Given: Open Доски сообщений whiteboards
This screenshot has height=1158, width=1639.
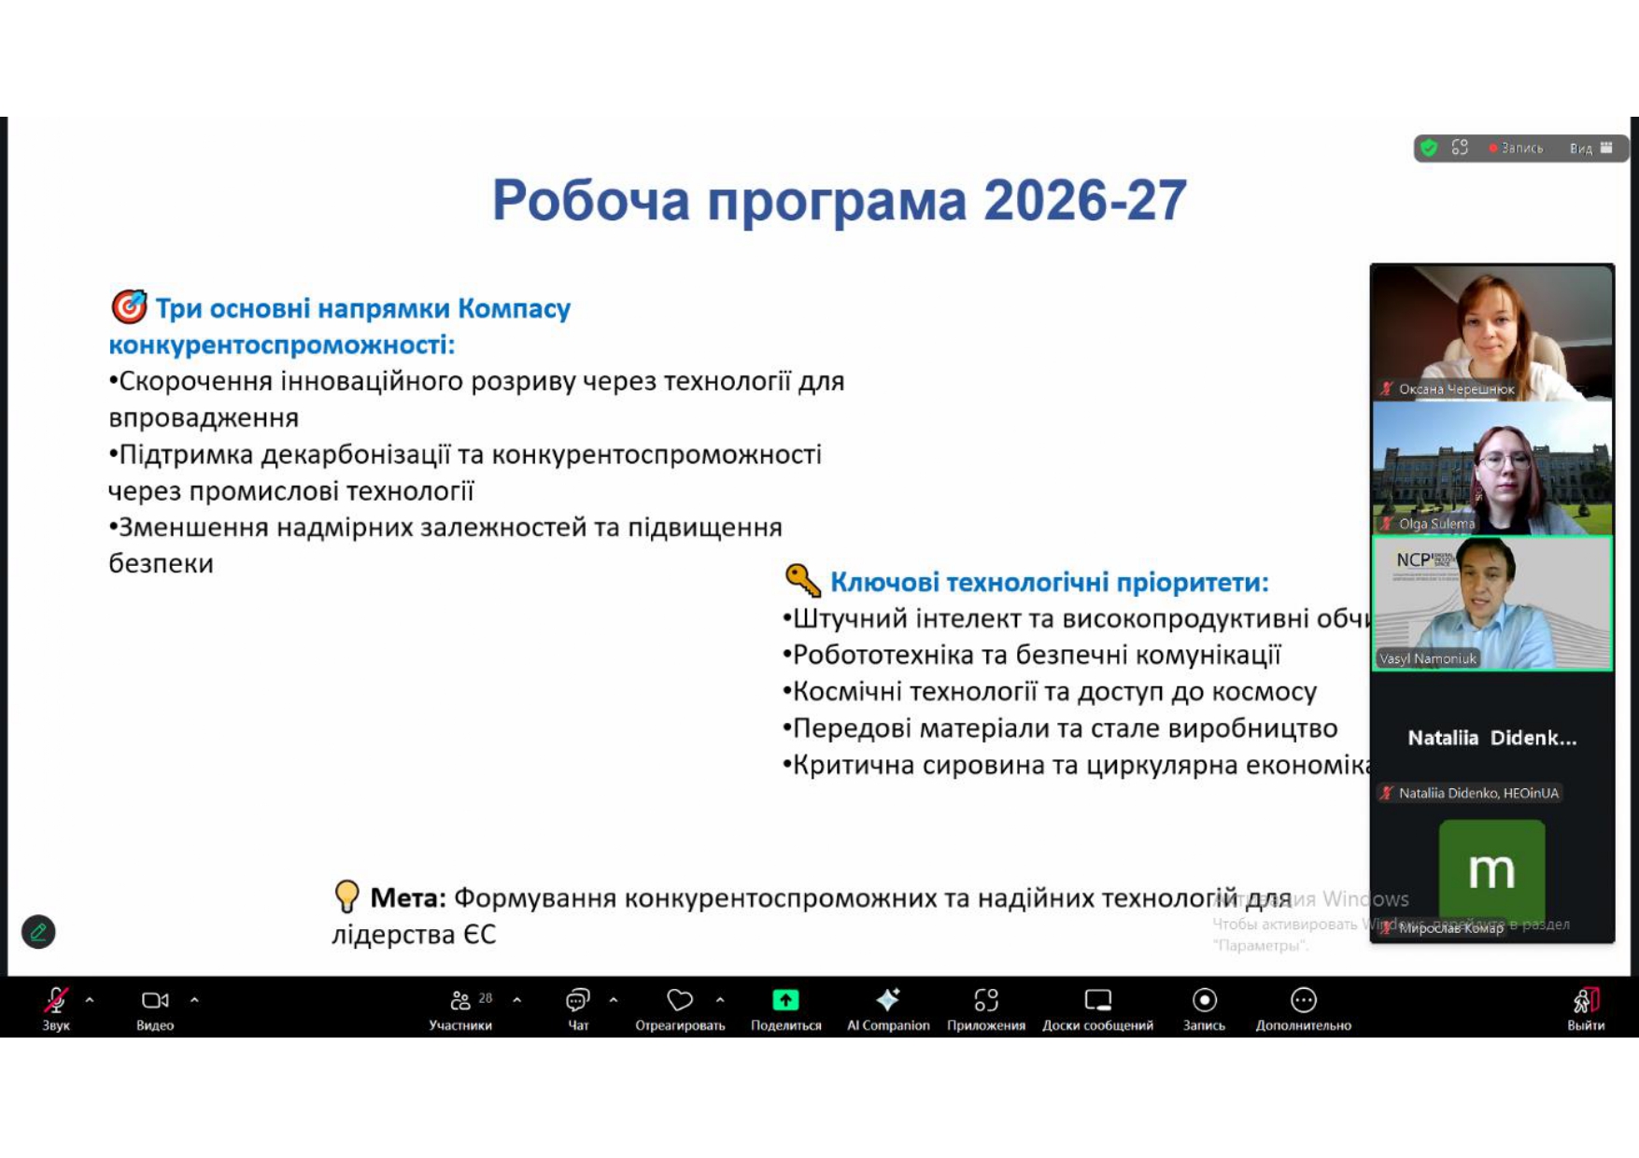Looking at the screenshot, I should click(x=1097, y=1001).
